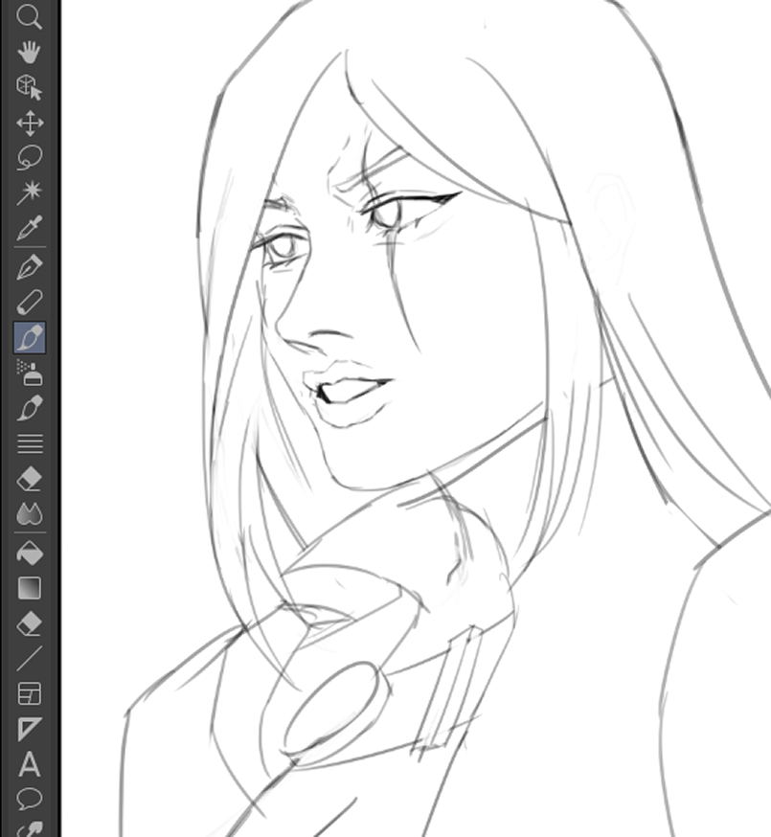Select the Airbrush spray tool
The width and height of the screenshot is (771, 837).
tap(30, 373)
